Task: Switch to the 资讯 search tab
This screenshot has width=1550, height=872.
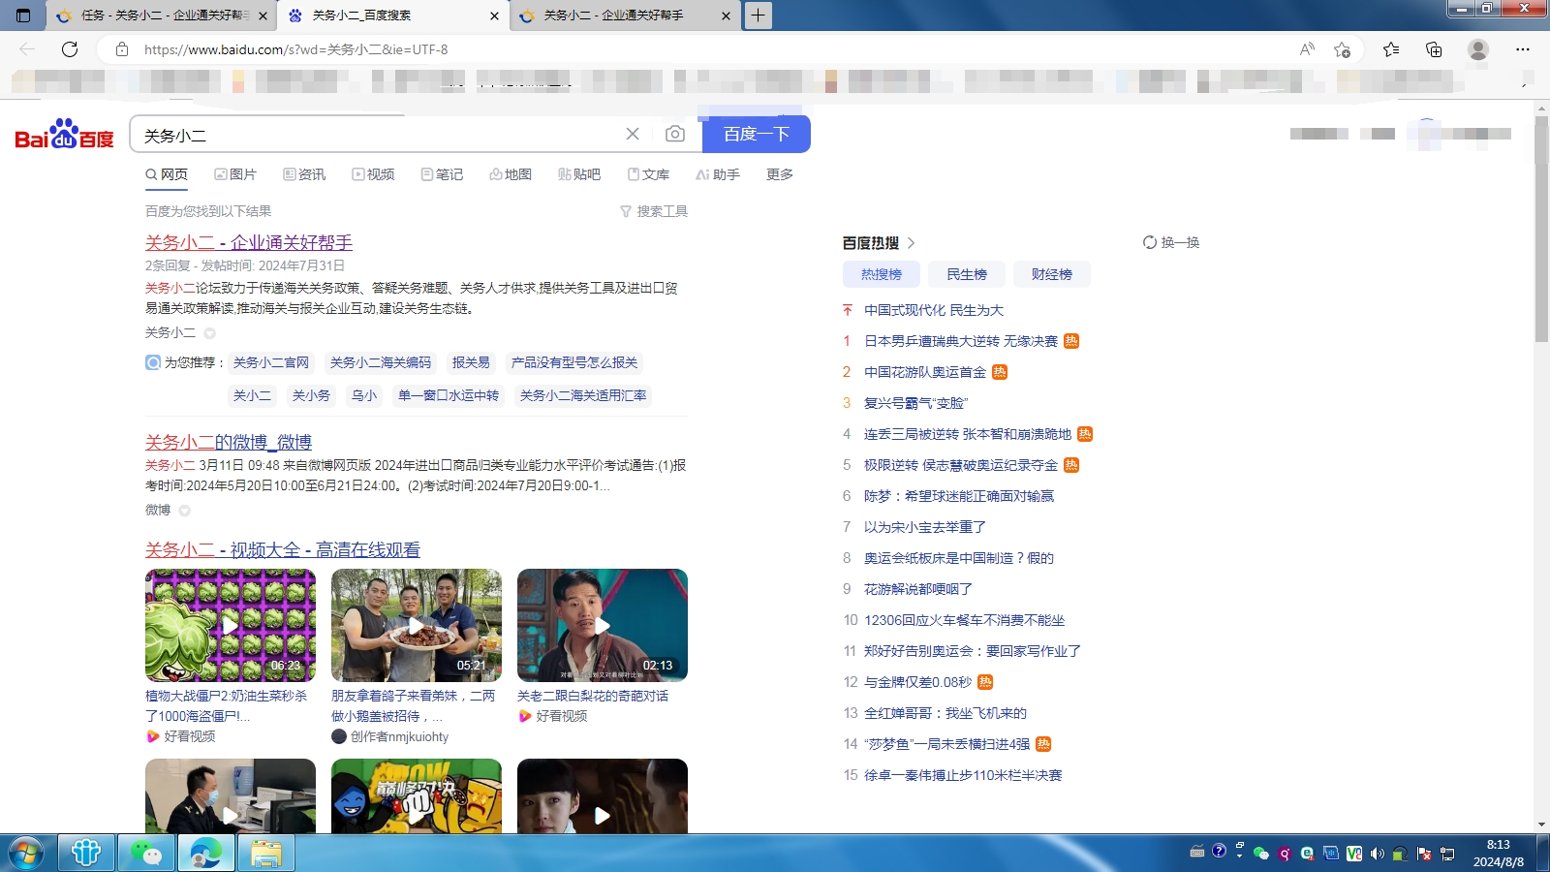Action: (x=304, y=174)
